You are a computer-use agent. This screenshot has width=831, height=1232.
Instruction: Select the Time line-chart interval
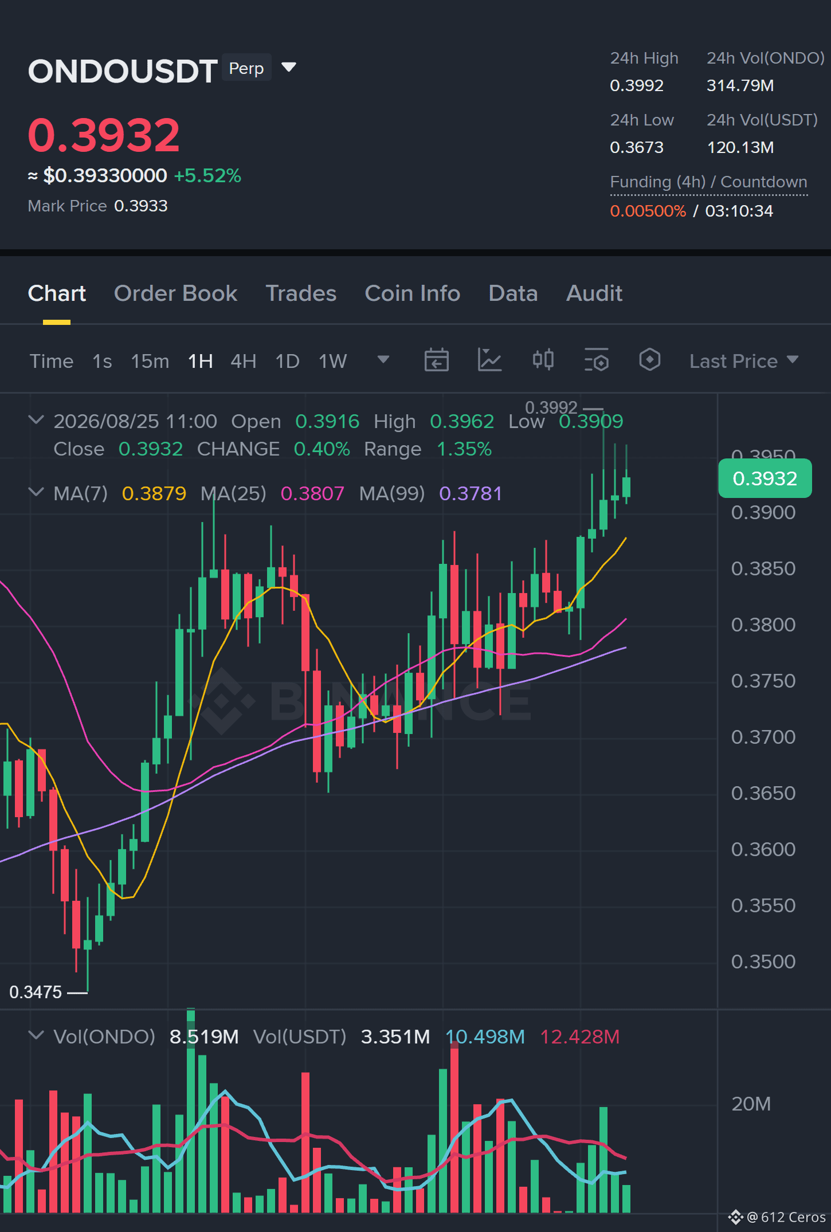tap(52, 361)
